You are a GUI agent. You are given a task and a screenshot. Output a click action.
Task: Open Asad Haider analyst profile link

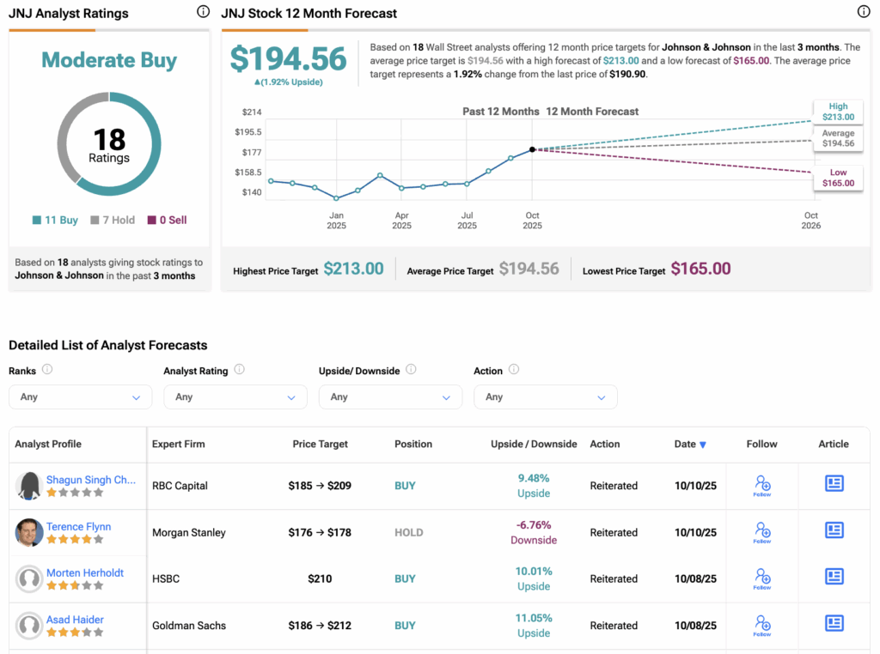74,619
